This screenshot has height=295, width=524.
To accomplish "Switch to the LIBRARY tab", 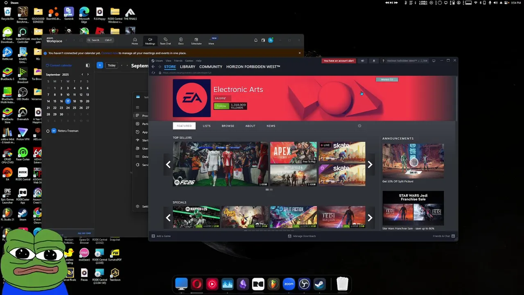I will 187,67.
